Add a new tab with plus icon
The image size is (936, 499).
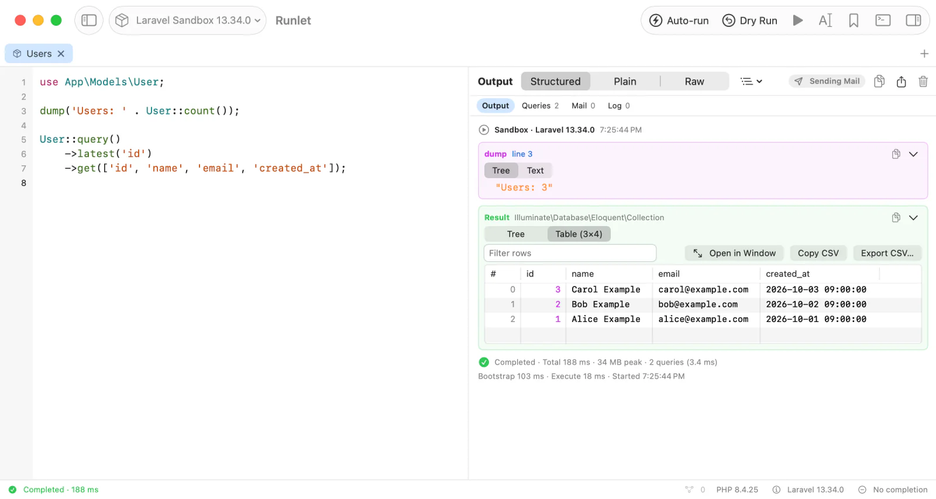tap(924, 54)
